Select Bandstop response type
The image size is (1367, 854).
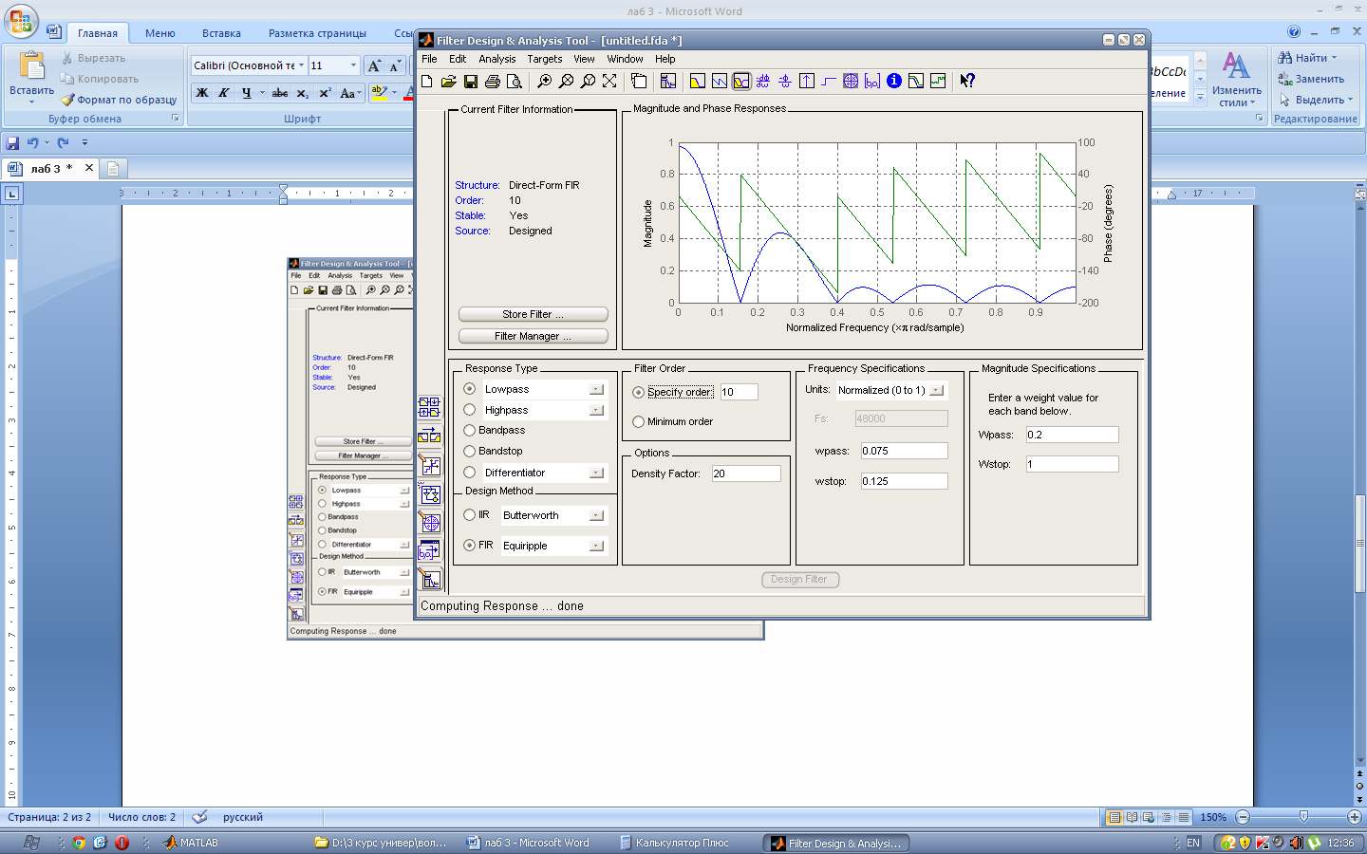pyautogui.click(x=470, y=451)
